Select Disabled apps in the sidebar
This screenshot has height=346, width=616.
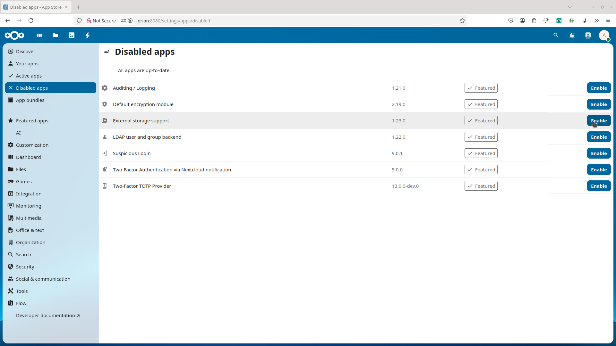[x=51, y=88]
